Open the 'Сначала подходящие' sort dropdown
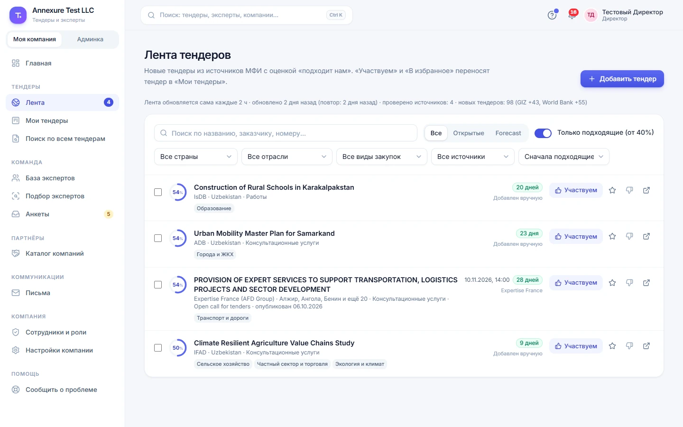 pos(564,157)
